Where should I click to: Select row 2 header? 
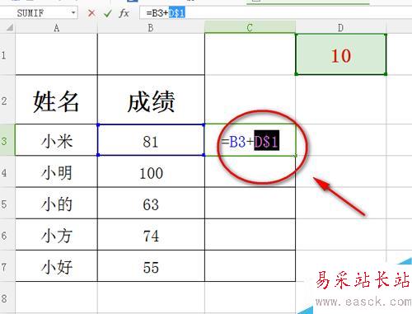click(x=7, y=100)
